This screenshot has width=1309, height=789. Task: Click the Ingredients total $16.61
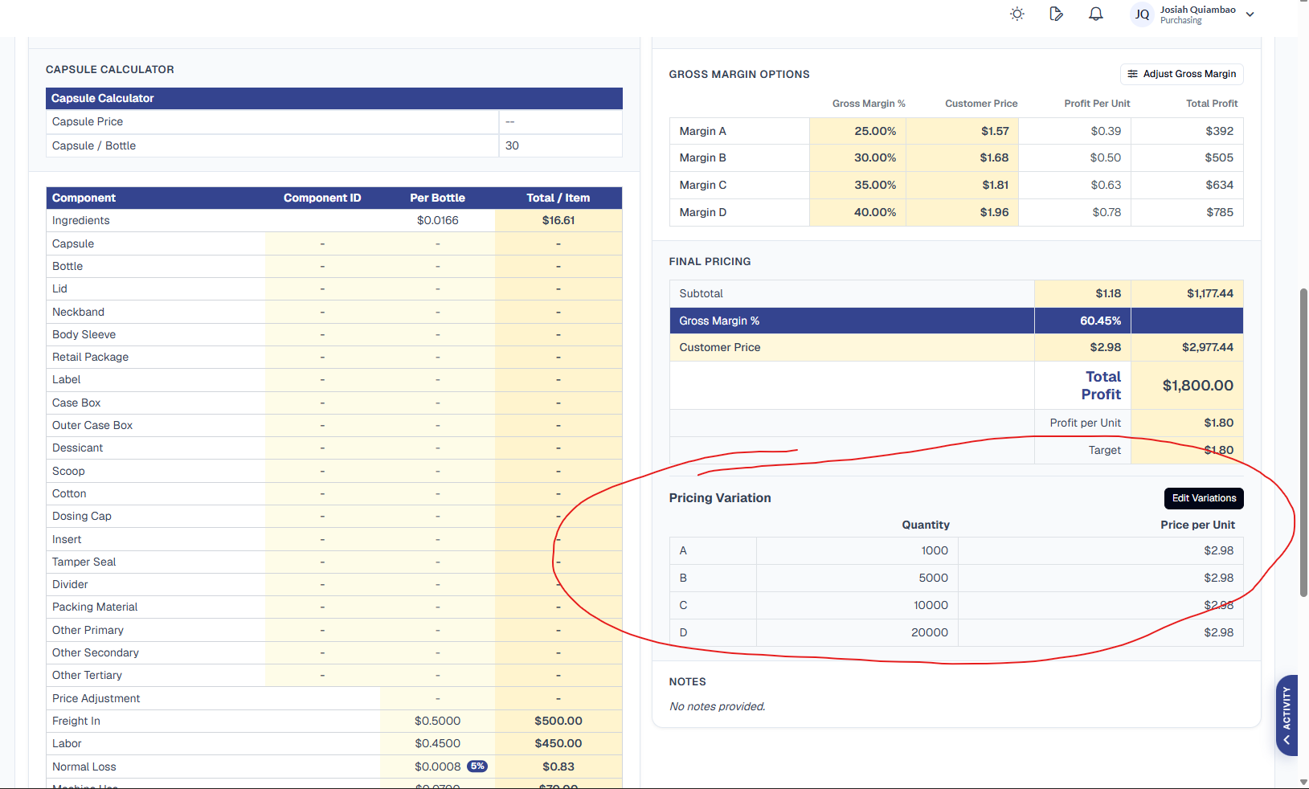[558, 220]
